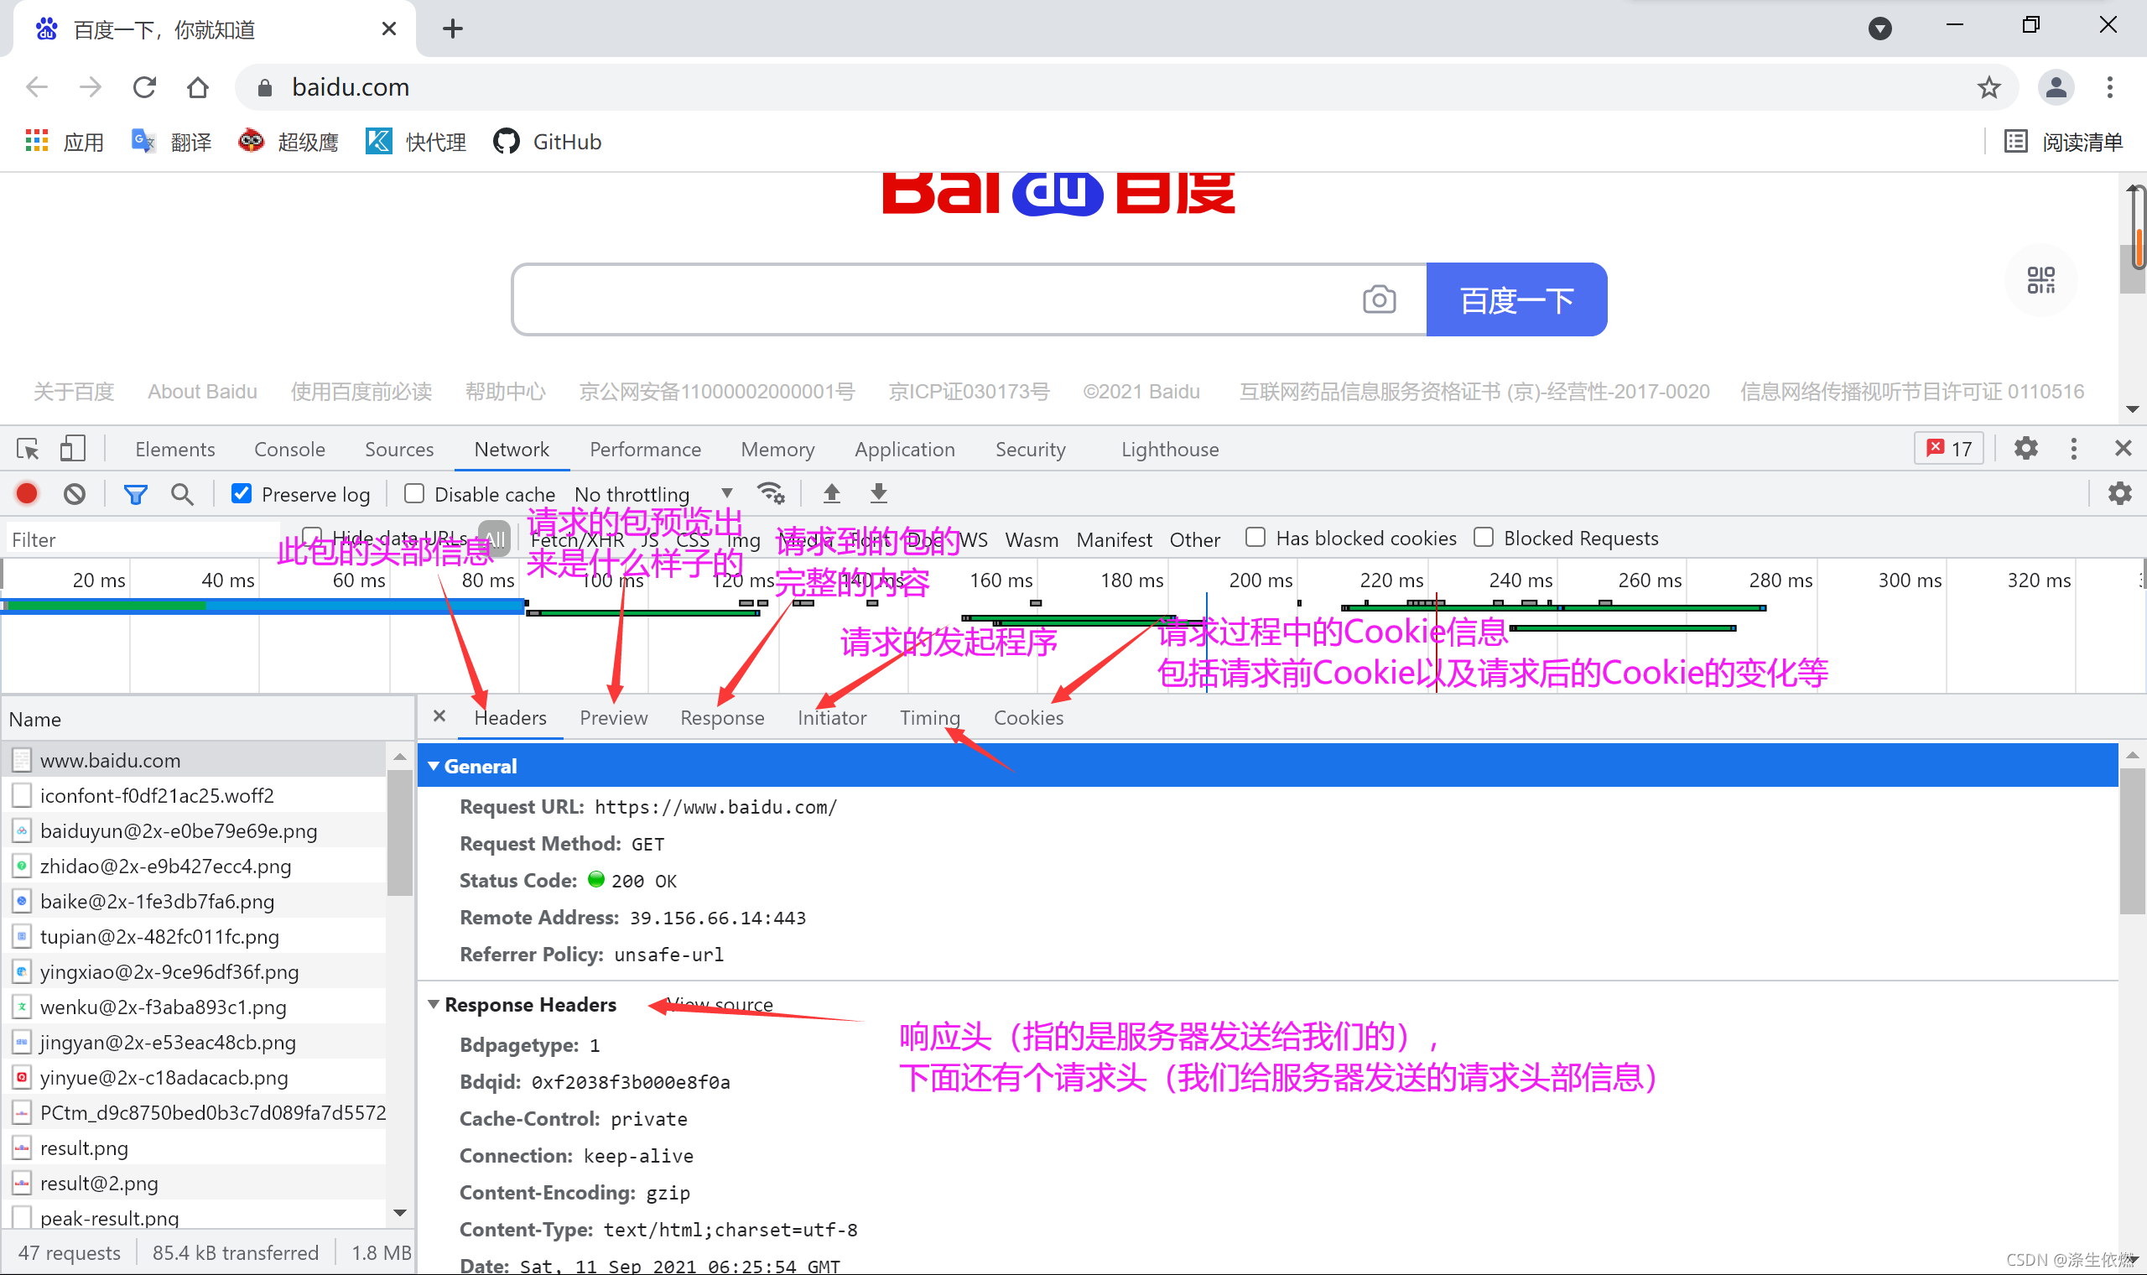Open the 应用 apps shortcut
Viewport: 2147px width, 1275px height.
coord(65,142)
